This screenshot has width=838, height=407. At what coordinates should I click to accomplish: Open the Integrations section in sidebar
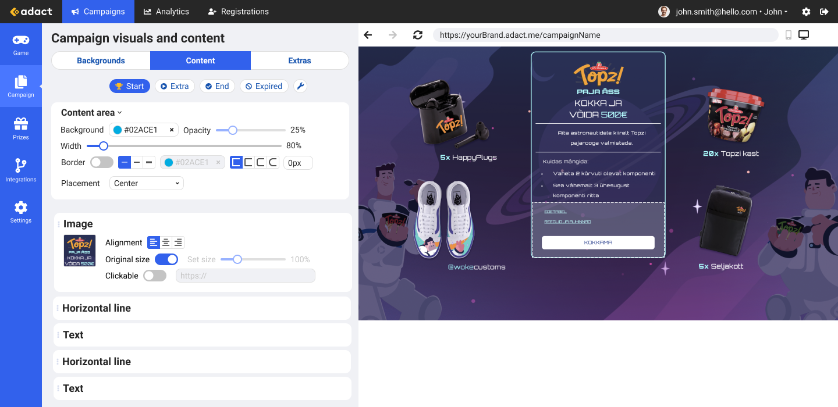pos(21,170)
